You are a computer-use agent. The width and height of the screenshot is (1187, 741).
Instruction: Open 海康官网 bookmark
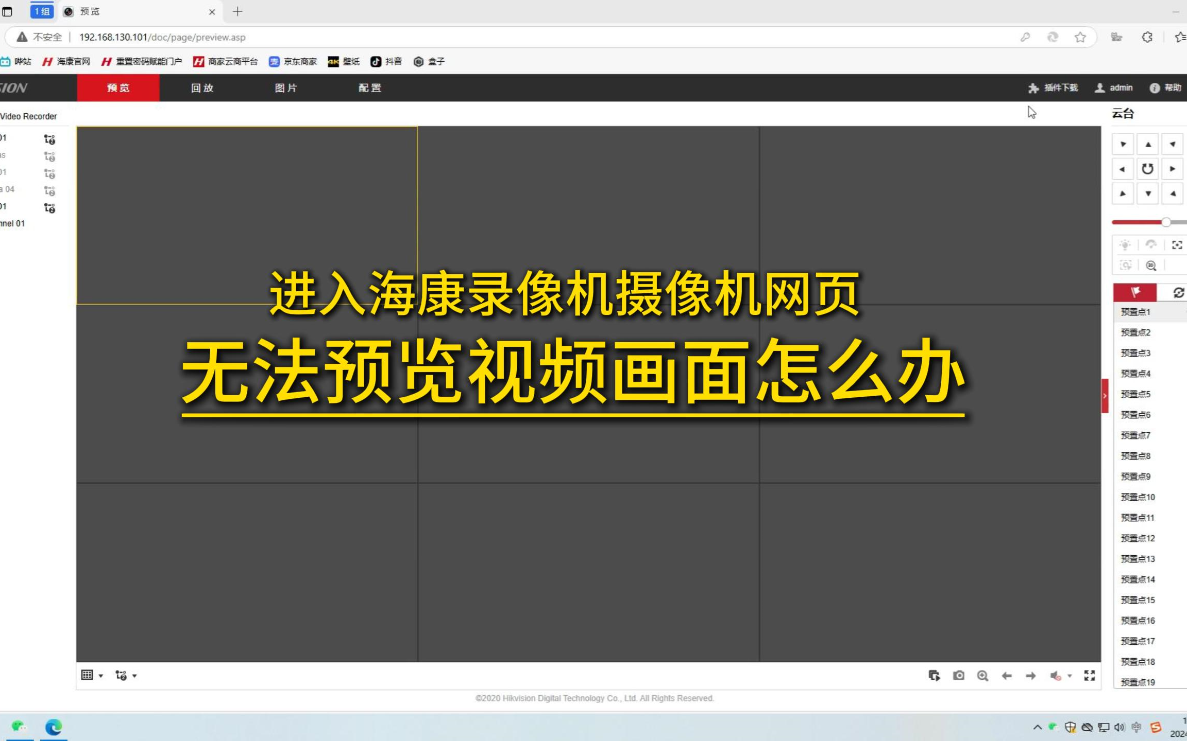coord(66,62)
